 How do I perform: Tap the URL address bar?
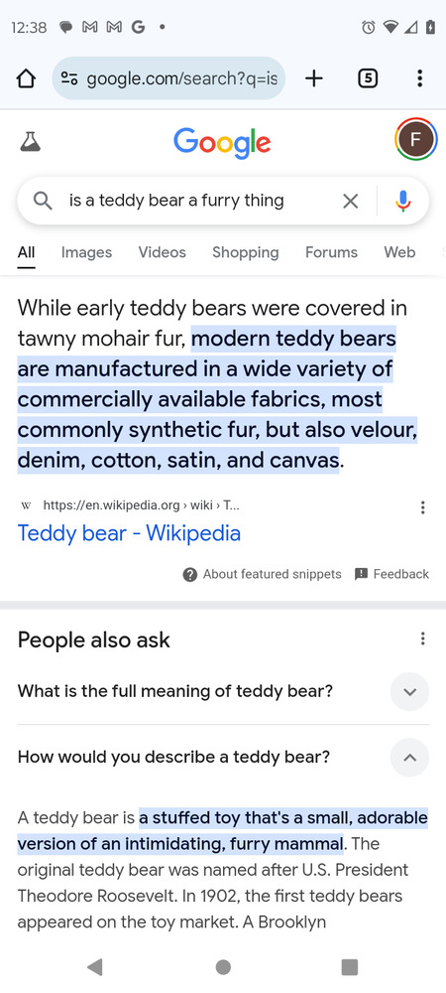pos(168,78)
